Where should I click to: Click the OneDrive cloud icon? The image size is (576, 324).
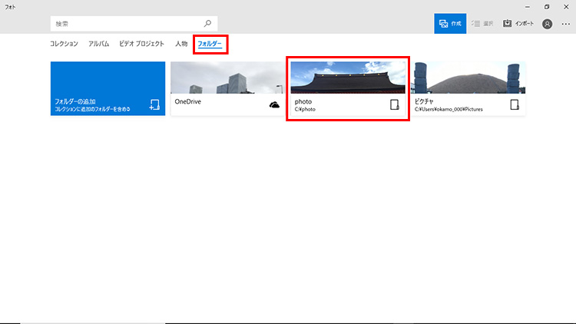pos(274,105)
